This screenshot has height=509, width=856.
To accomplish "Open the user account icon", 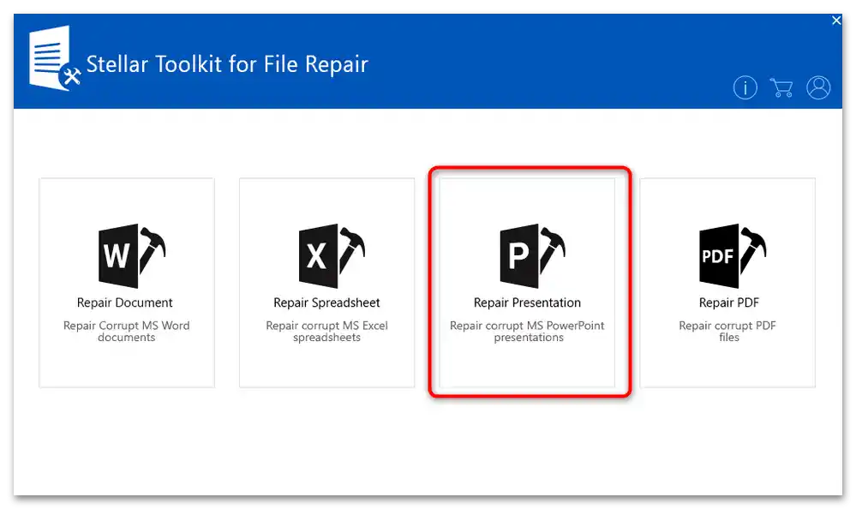I will pos(818,87).
